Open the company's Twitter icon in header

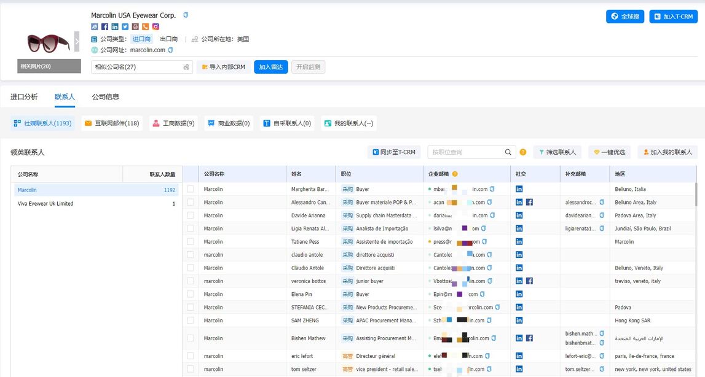pos(125,27)
